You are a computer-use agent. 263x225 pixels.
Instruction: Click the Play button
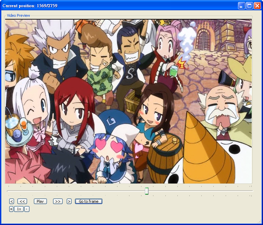click(x=40, y=201)
